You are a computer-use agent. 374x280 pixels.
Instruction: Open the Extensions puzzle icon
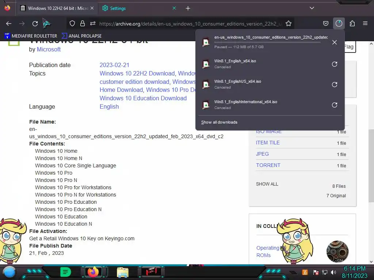(352, 23)
